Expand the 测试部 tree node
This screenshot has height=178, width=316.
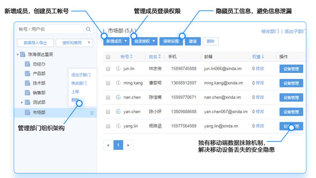coord(22,103)
